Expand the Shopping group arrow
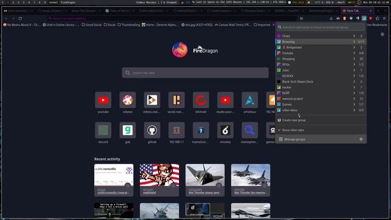Screen dimensions: 391x220 tap(354, 59)
